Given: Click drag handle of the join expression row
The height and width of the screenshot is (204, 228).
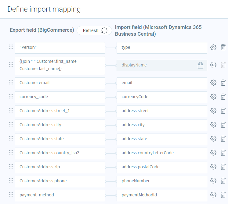Looking at the screenshot, I should pyautogui.click(x=11, y=65).
